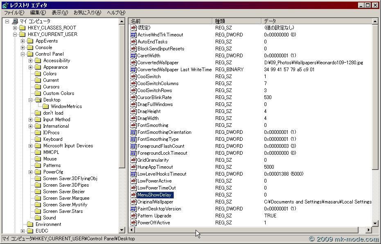Click the open folder icon beside Desktop
381x244 pixels.
tap(38, 100)
